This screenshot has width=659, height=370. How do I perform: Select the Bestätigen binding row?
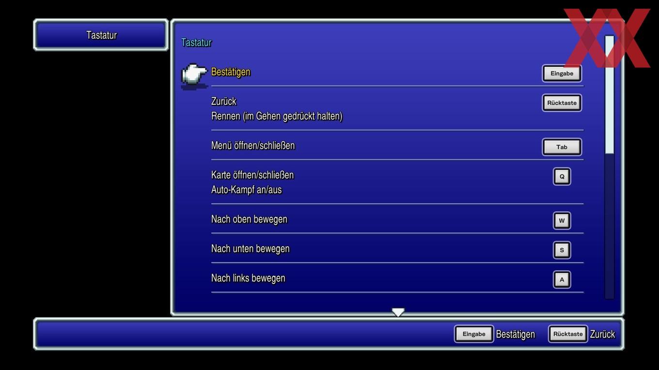(x=397, y=73)
